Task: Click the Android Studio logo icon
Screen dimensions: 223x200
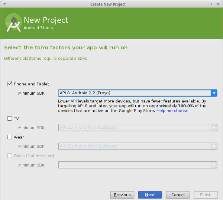Action: point(13,23)
